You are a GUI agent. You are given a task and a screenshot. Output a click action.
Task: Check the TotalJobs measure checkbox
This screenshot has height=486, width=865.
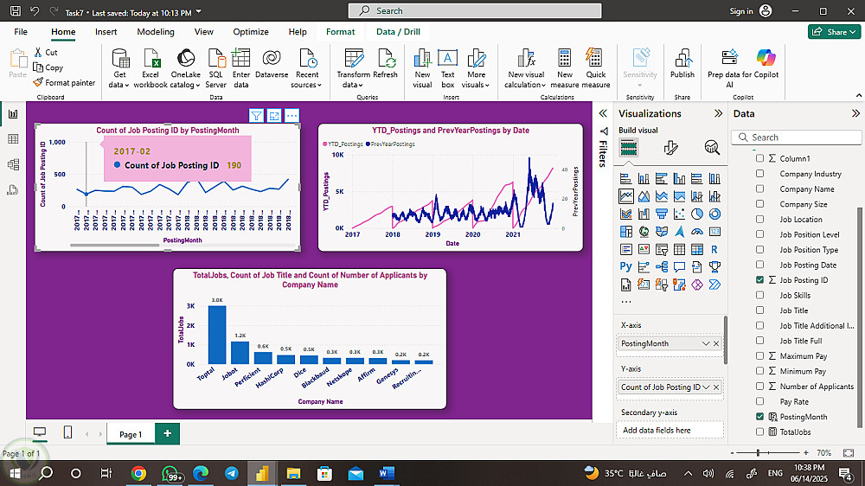pyautogui.click(x=759, y=432)
